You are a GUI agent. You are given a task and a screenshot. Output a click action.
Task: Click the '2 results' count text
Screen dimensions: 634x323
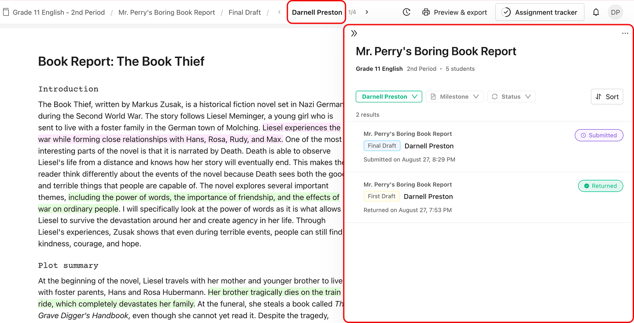point(368,115)
